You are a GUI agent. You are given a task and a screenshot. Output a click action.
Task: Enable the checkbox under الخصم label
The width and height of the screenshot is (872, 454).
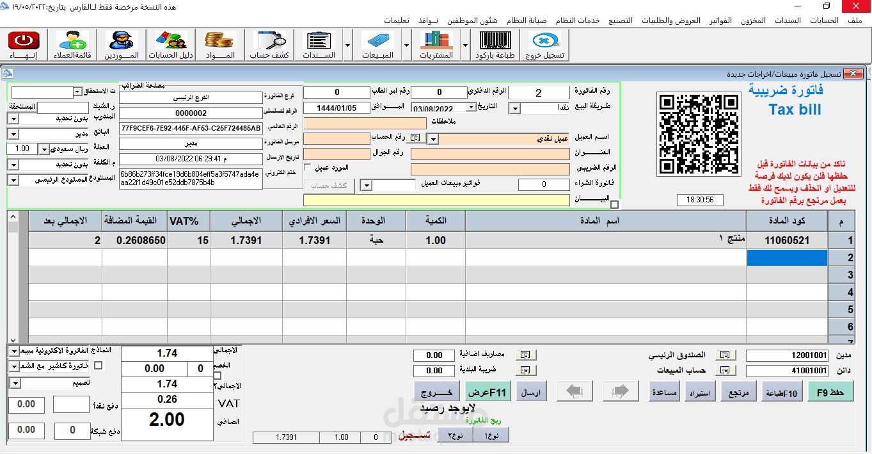pyautogui.click(x=218, y=376)
